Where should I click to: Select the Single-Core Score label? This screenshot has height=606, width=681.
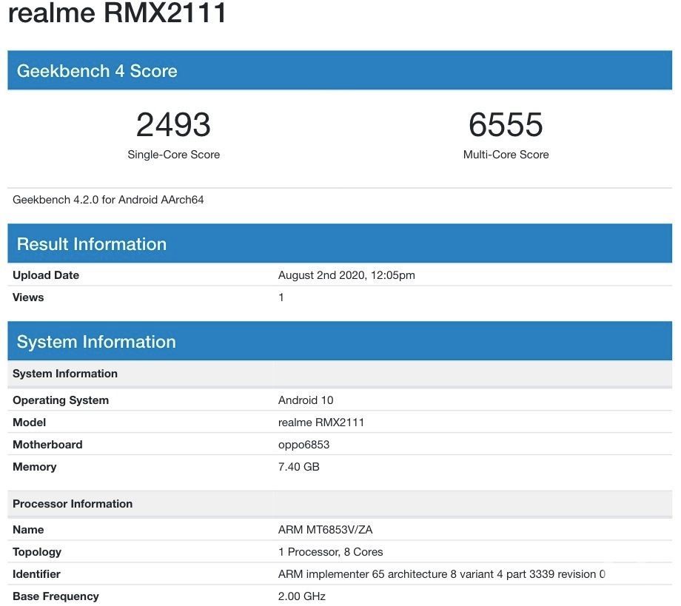(172, 155)
